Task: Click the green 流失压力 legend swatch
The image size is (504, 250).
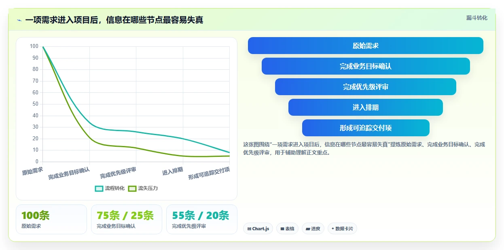Action: [x=132, y=188]
